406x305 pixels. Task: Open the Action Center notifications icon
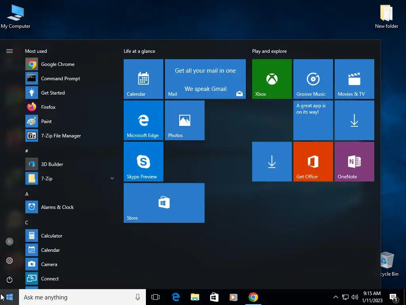[x=394, y=297]
